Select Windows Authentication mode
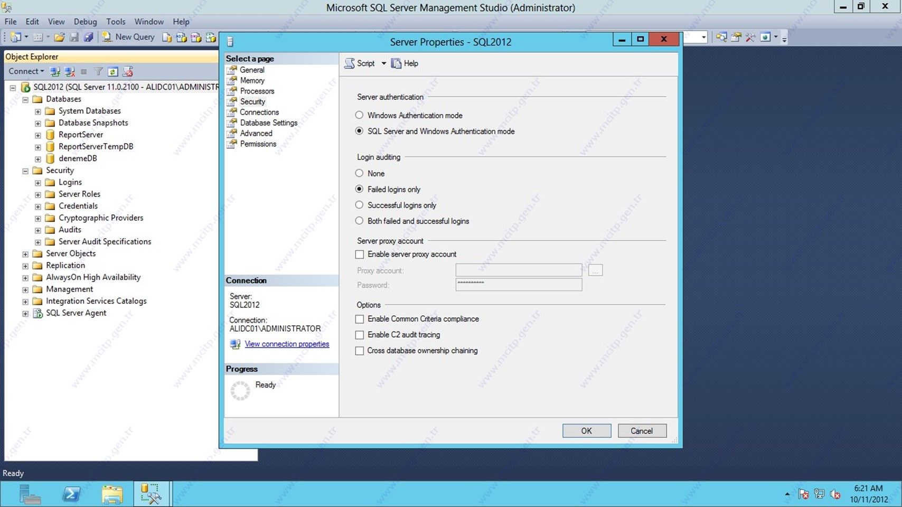 coord(359,115)
